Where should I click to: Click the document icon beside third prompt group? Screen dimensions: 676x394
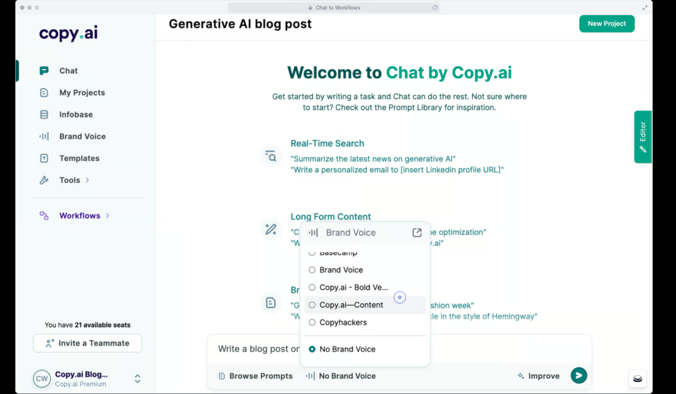click(x=271, y=303)
